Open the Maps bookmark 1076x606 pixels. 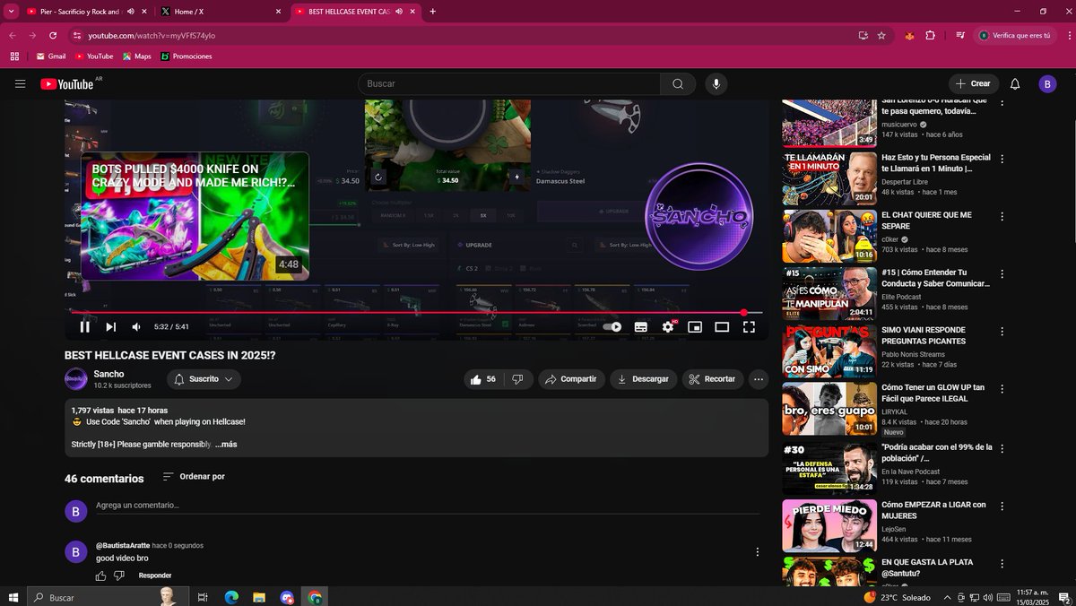pos(137,56)
